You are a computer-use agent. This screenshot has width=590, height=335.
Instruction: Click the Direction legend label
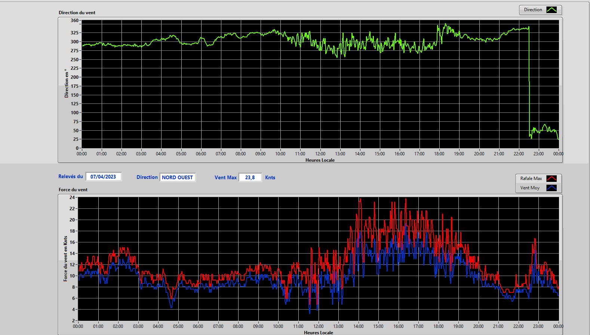click(533, 10)
